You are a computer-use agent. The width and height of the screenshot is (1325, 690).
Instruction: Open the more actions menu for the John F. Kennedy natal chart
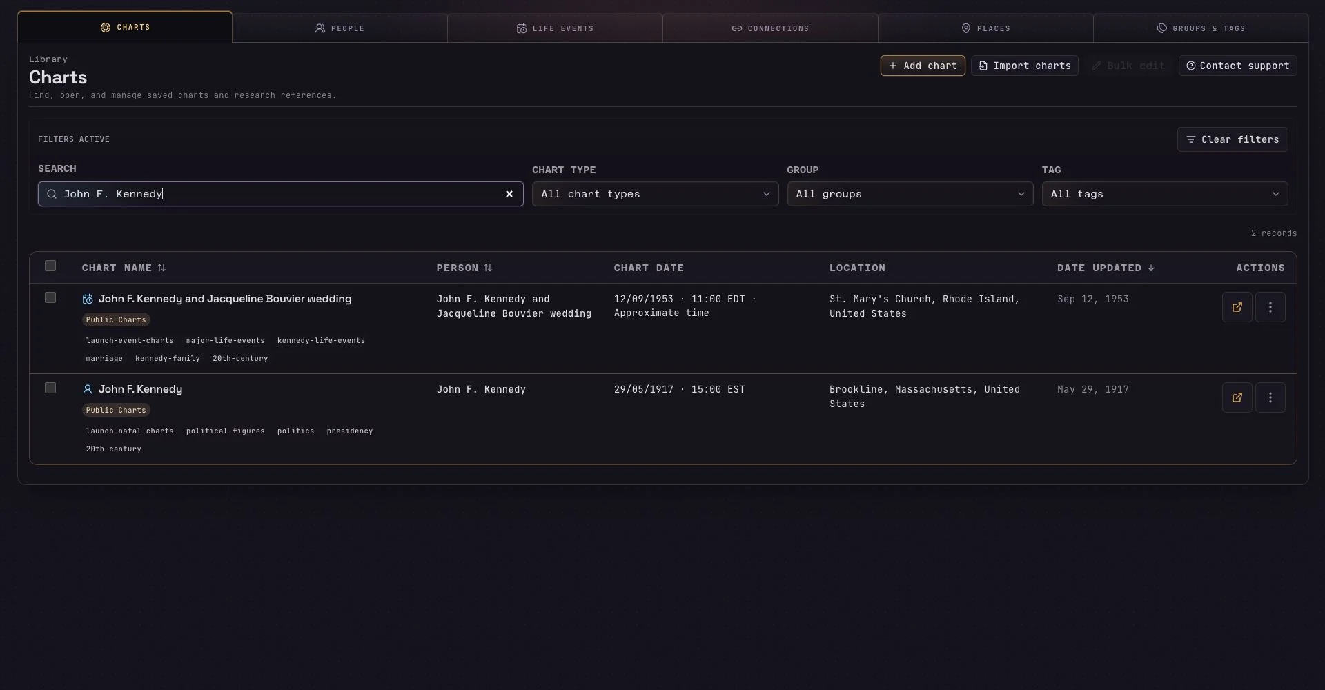click(x=1270, y=397)
